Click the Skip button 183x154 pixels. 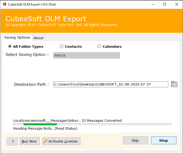(x=135, y=140)
